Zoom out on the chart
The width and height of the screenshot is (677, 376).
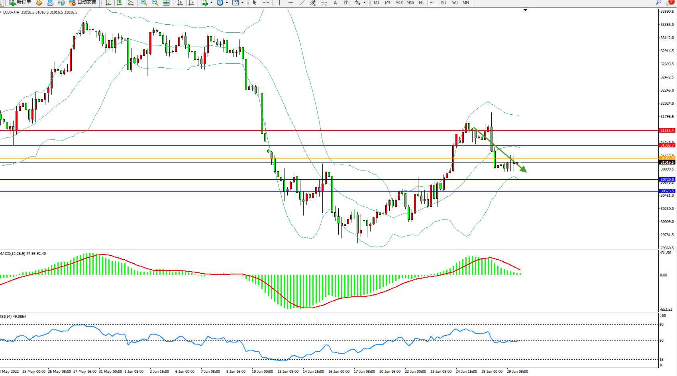(155, 3)
